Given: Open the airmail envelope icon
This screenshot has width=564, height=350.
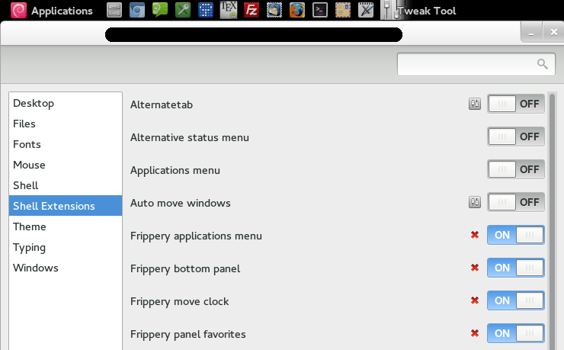Looking at the screenshot, I should pos(343,11).
